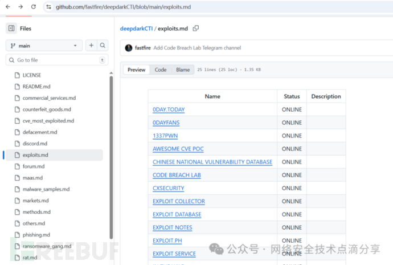Open phishing.md file

coord(36,235)
